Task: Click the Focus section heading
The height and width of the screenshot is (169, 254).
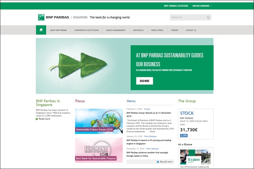Action: click(80, 101)
